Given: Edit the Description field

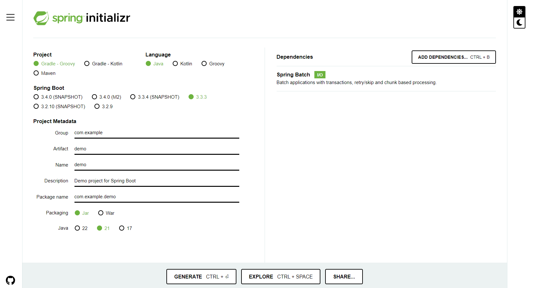Looking at the screenshot, I should click(157, 181).
